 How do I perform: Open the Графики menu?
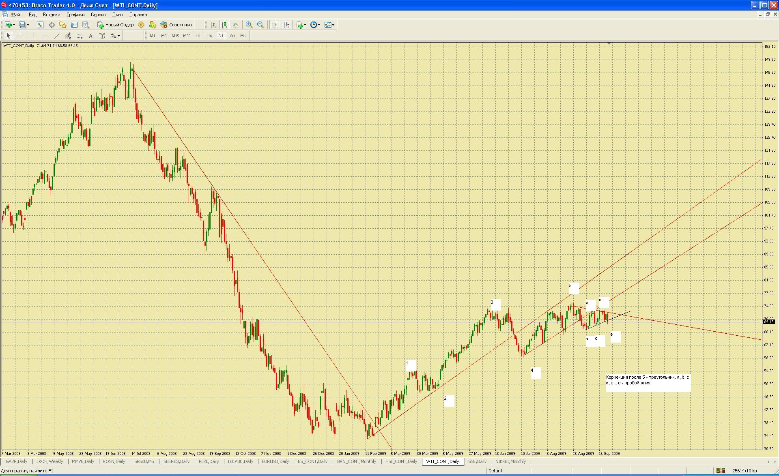tap(75, 15)
